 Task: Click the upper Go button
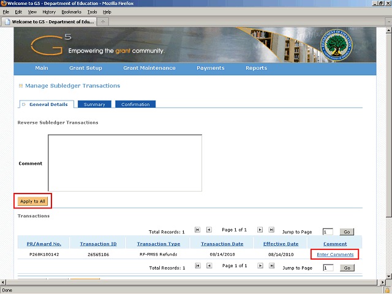click(x=347, y=232)
